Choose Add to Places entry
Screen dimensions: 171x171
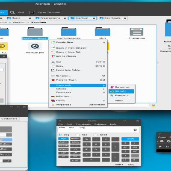tap(78, 56)
